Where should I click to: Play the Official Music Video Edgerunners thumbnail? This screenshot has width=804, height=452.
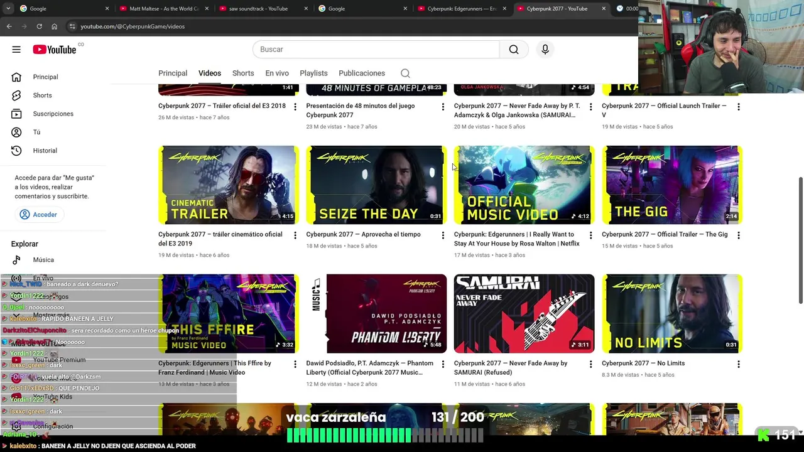click(524, 185)
